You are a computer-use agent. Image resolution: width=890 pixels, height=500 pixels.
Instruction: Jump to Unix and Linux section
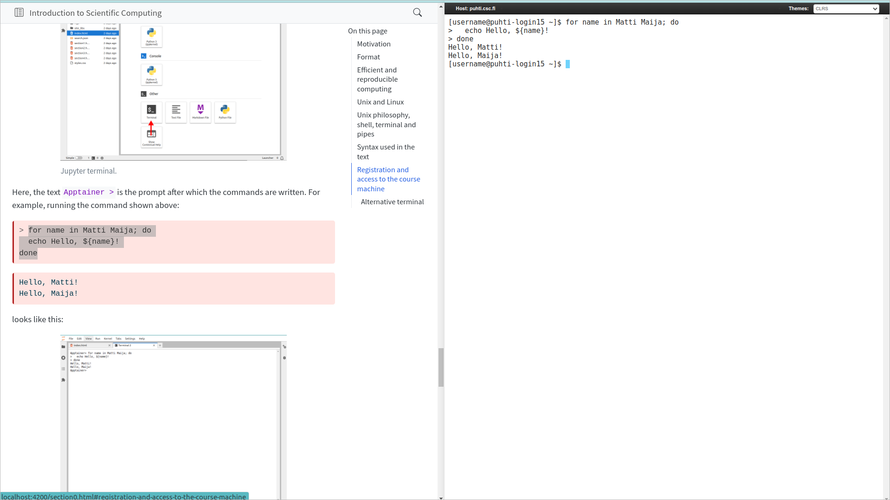point(380,102)
